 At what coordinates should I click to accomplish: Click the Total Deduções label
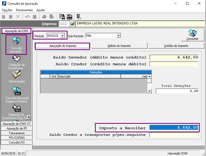point(176,86)
